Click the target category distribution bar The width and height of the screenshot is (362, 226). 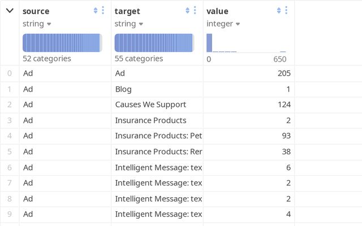[x=154, y=43]
